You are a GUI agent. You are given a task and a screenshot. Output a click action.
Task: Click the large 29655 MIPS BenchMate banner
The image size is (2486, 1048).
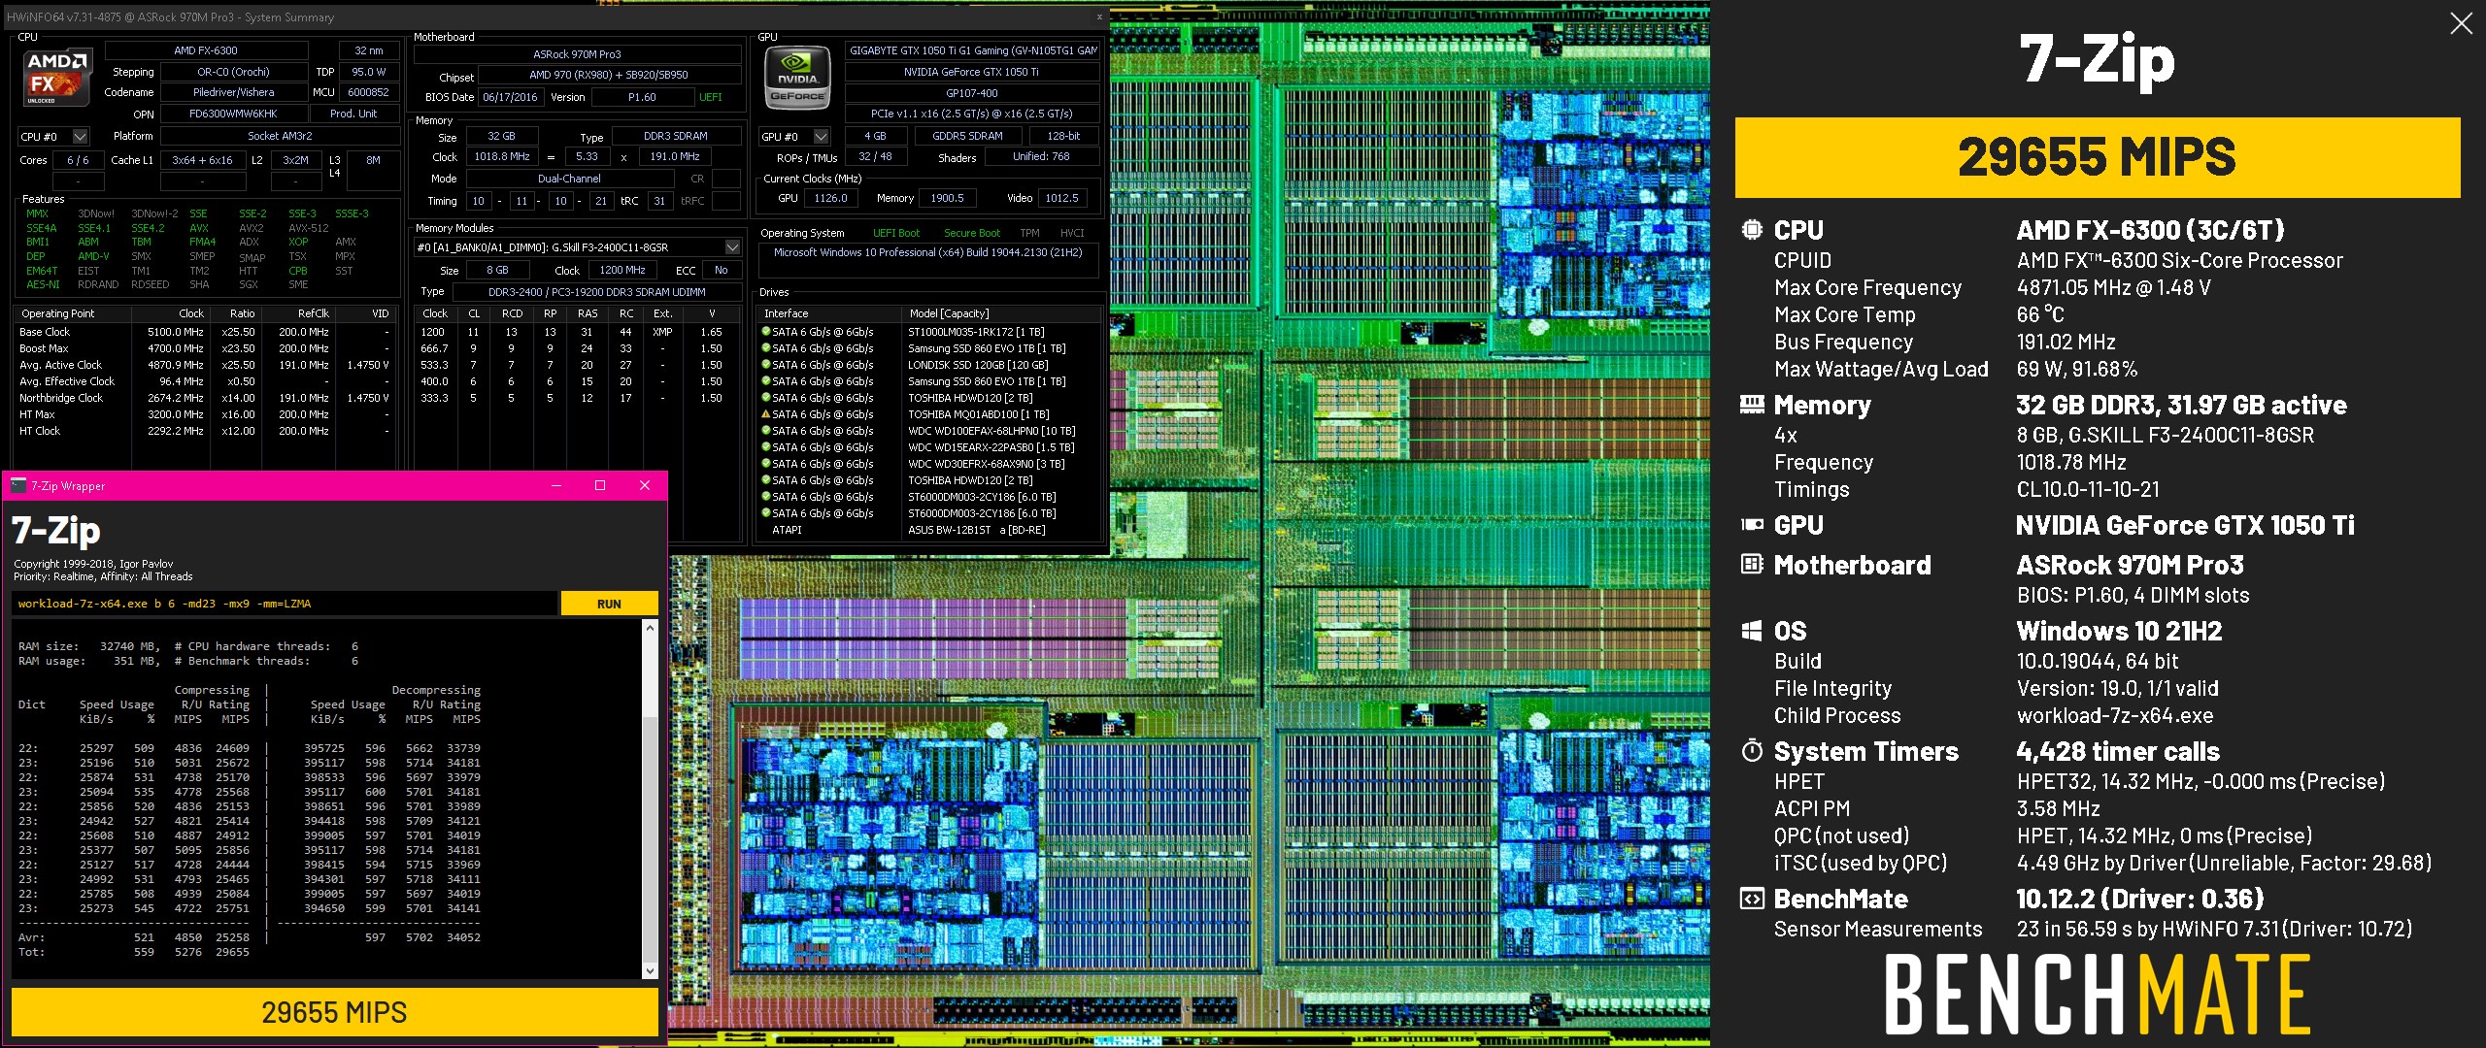click(x=2098, y=157)
